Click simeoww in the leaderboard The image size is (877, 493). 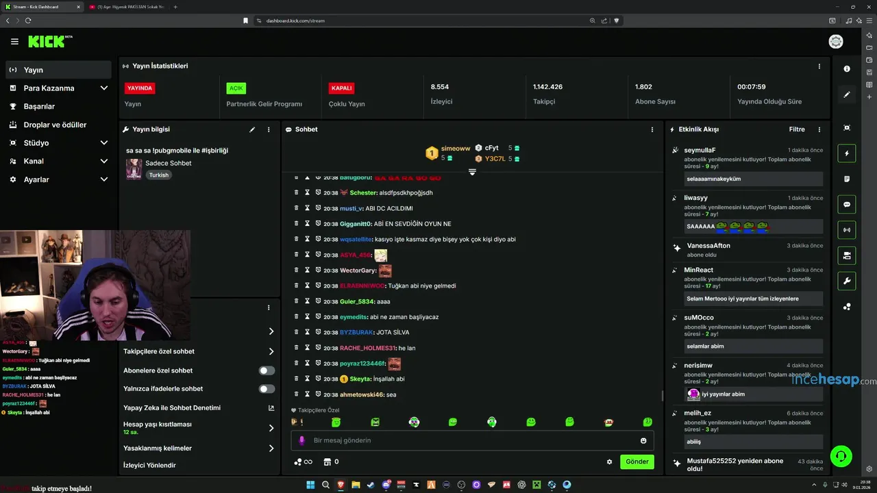[x=456, y=148]
